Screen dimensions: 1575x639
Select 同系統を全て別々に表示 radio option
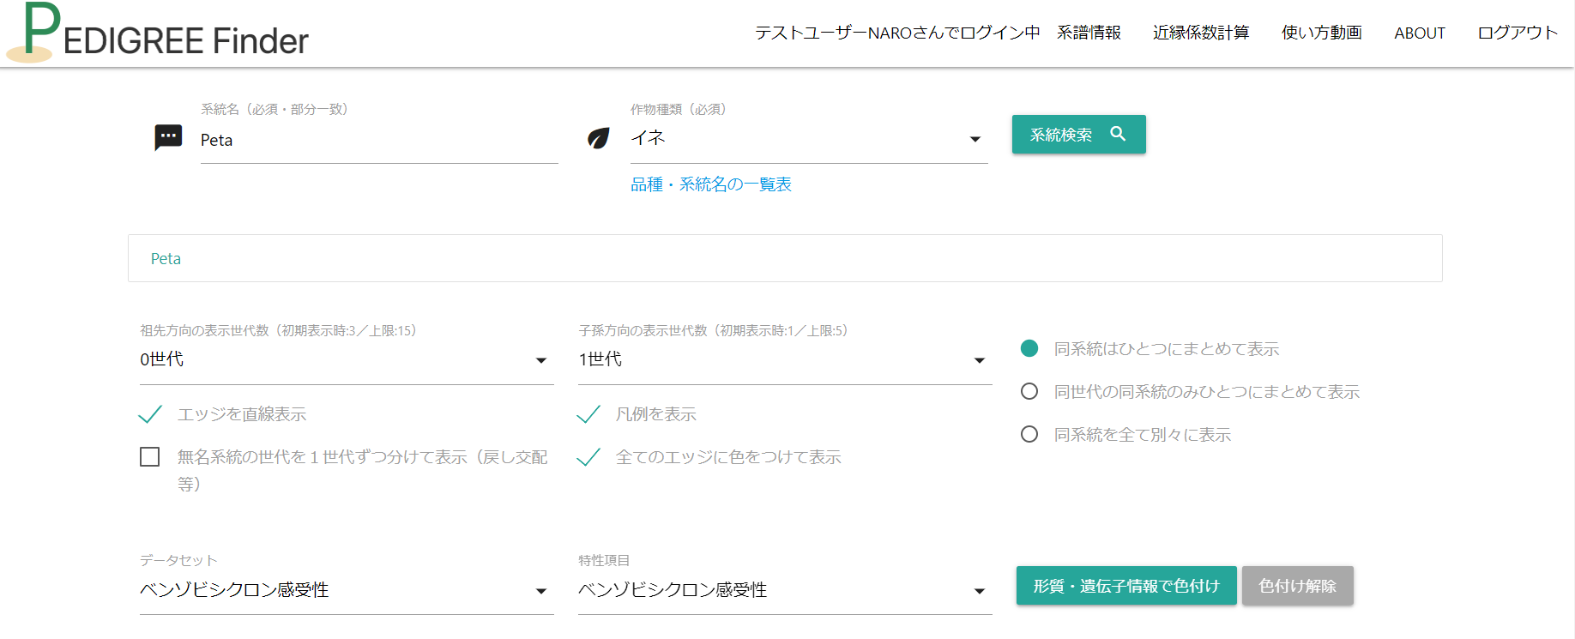pos(1029,435)
